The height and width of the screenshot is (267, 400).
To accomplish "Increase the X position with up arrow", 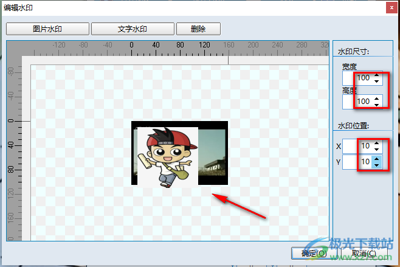I will pyautogui.click(x=377, y=143).
